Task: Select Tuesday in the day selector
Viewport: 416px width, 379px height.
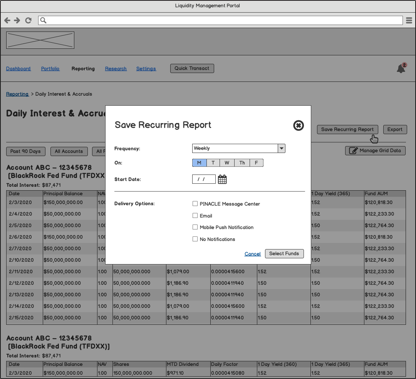Action: (x=213, y=163)
